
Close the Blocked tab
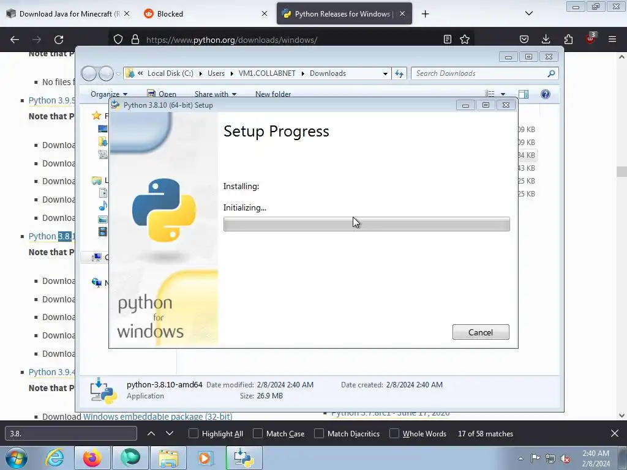265,13
